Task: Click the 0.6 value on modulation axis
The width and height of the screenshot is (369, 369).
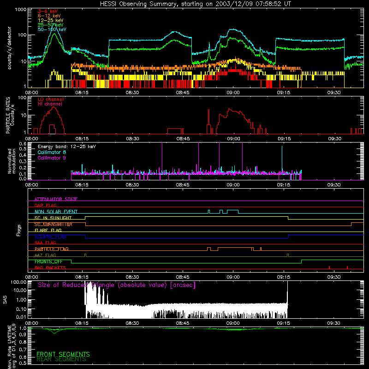Action: (23, 144)
